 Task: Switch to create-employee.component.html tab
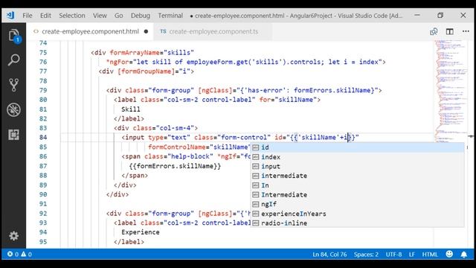pyautogui.click(x=90, y=31)
